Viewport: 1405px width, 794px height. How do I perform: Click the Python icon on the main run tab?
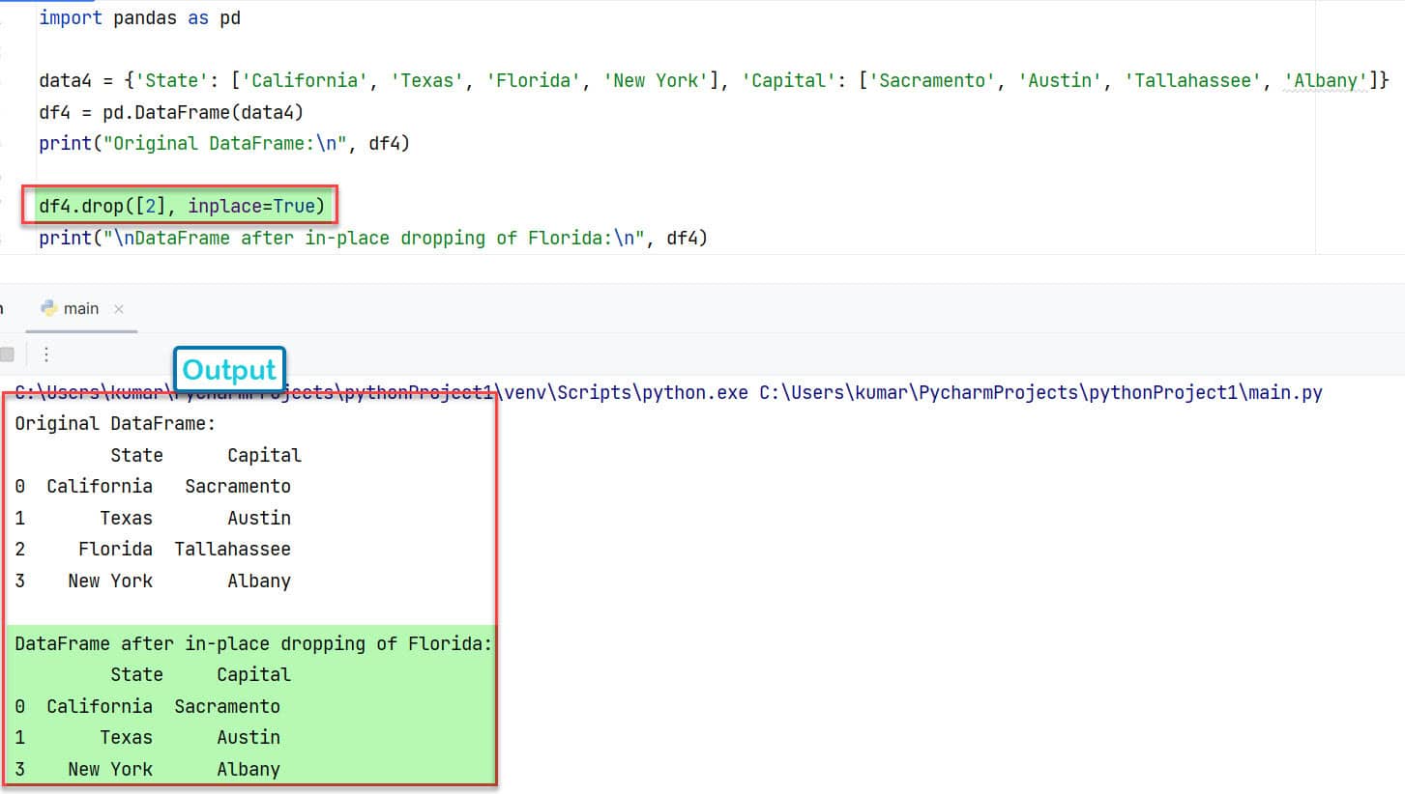point(48,308)
